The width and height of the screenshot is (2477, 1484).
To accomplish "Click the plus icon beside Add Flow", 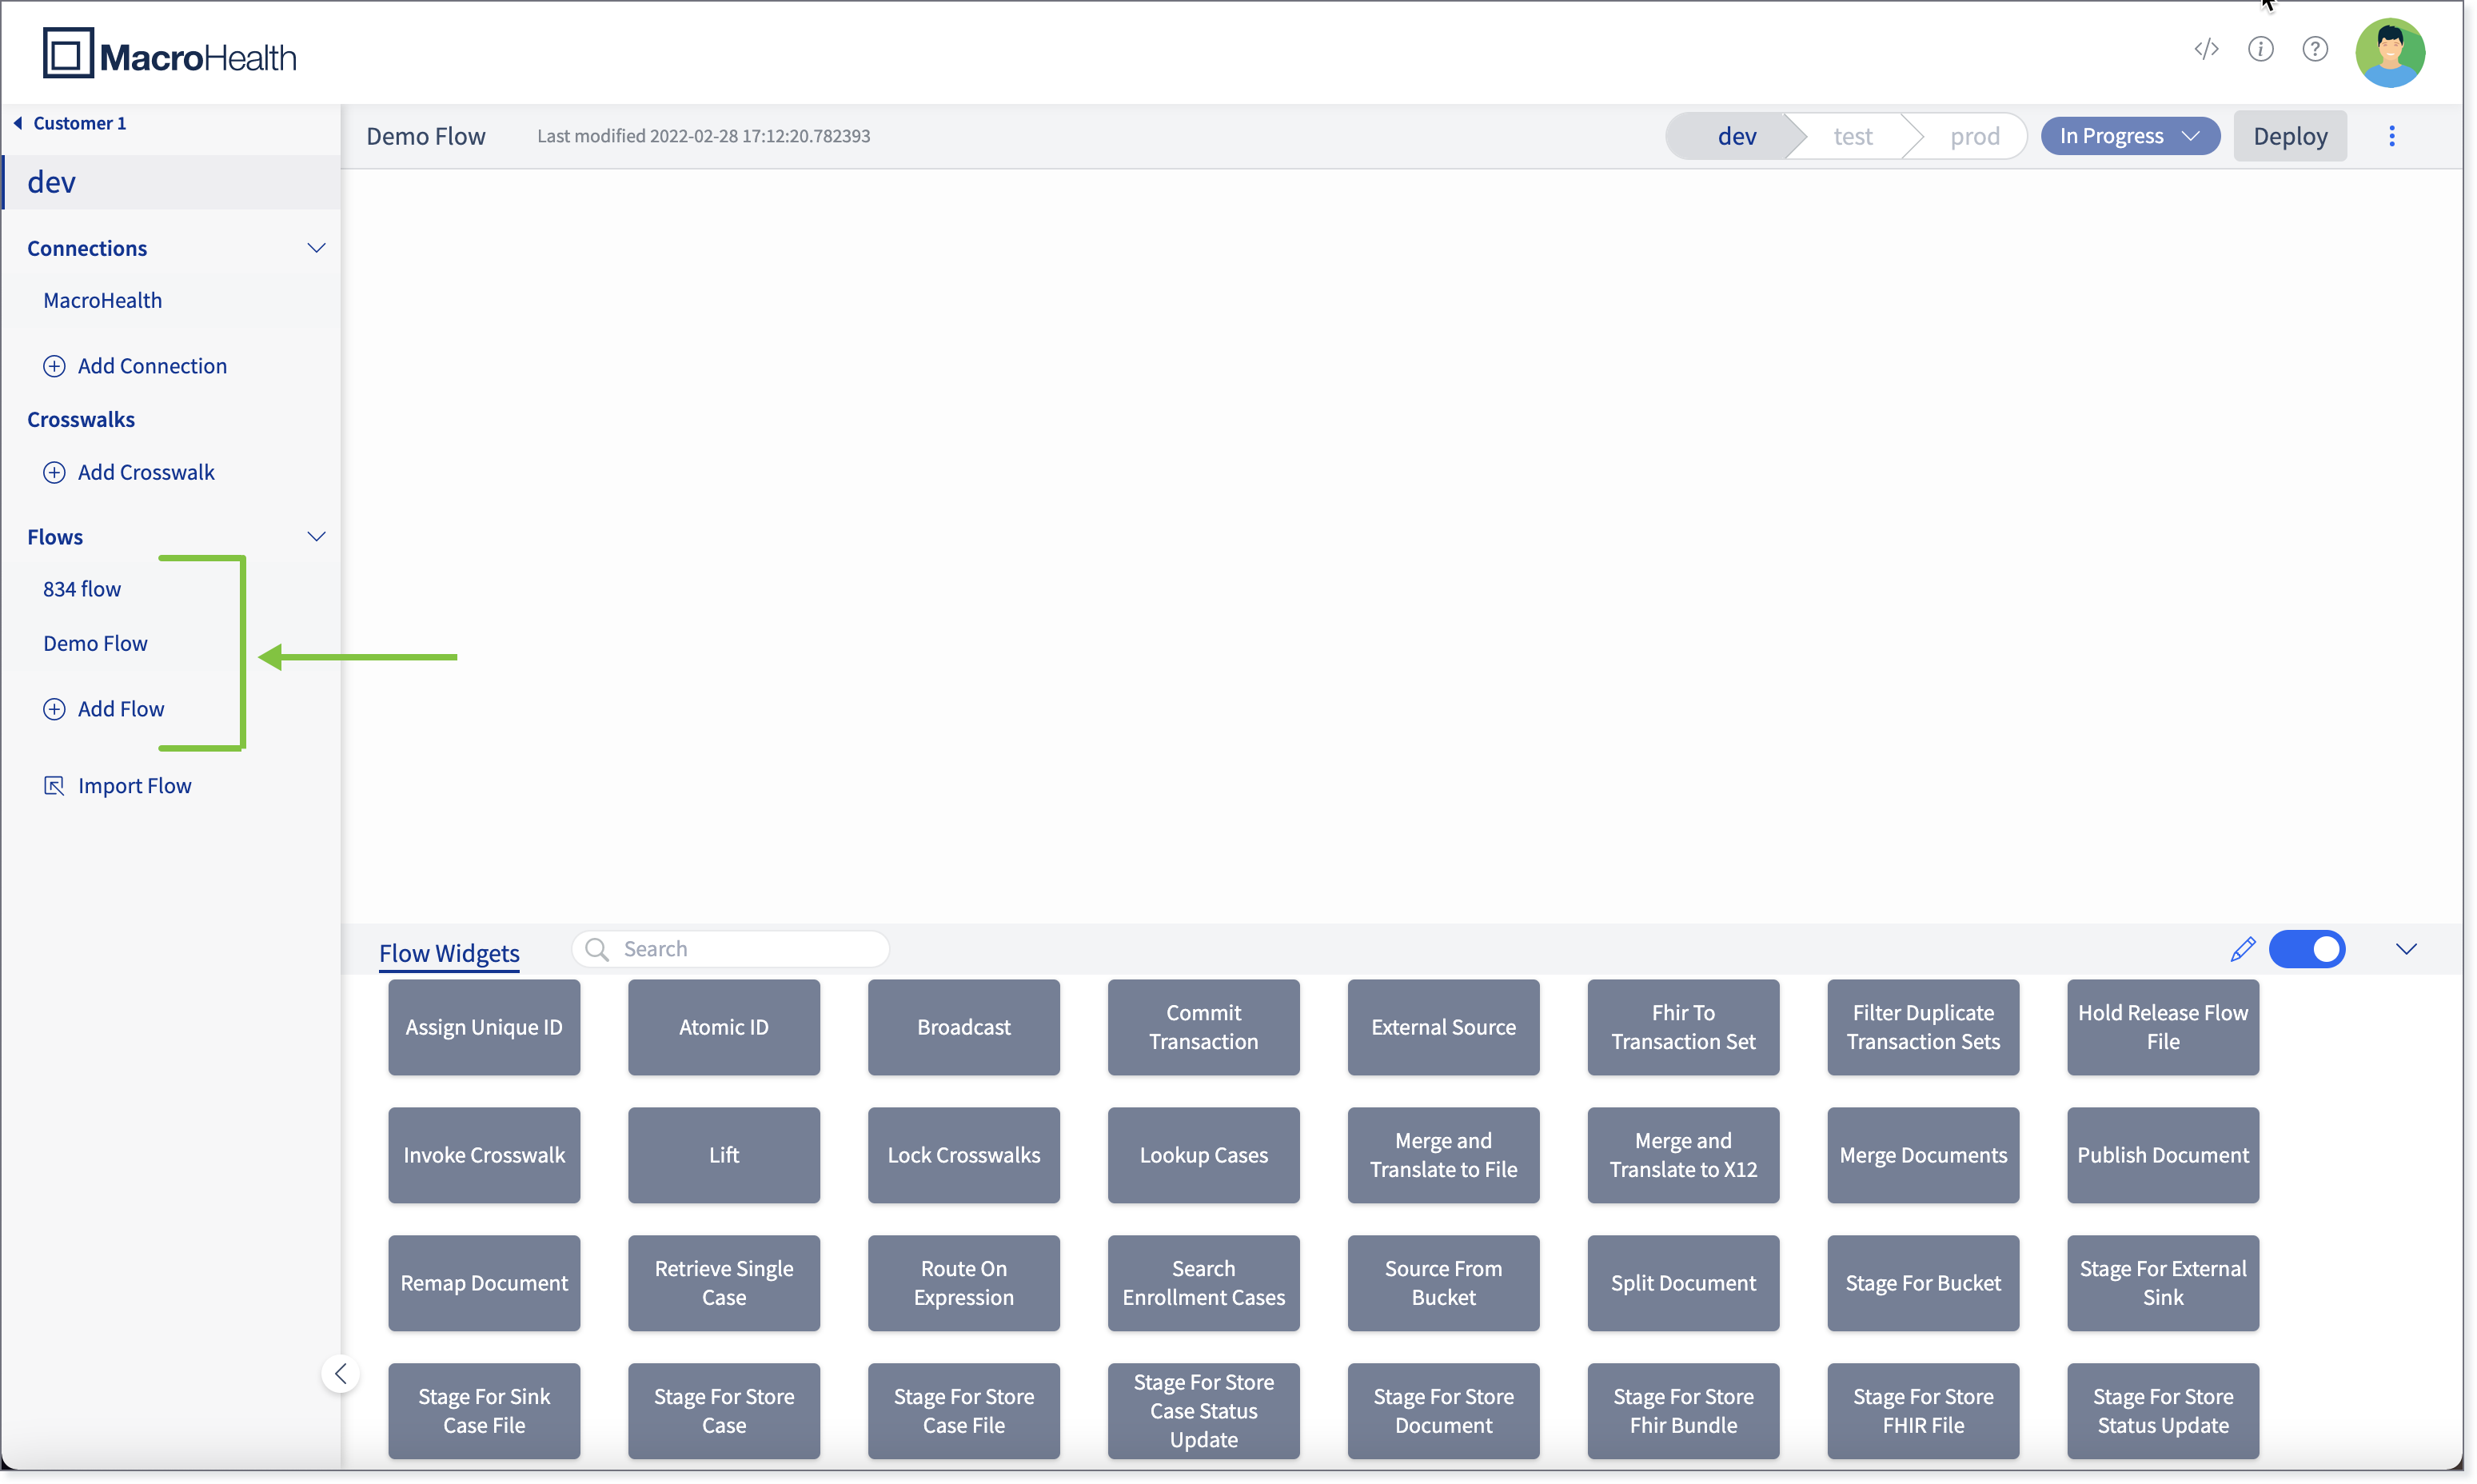I will coord(54,709).
